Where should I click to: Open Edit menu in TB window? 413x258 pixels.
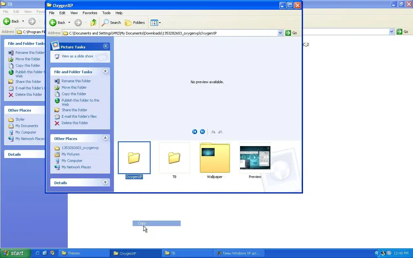coord(16,12)
